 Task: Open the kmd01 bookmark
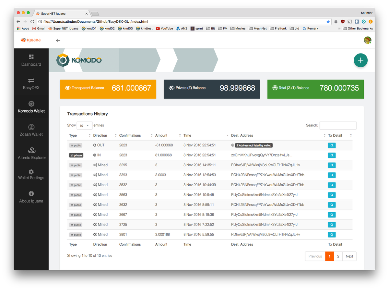point(89,29)
